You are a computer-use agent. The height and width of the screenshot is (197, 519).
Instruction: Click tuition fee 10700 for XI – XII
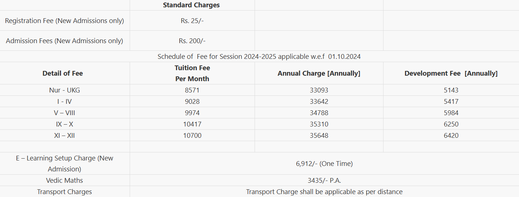coord(192,136)
